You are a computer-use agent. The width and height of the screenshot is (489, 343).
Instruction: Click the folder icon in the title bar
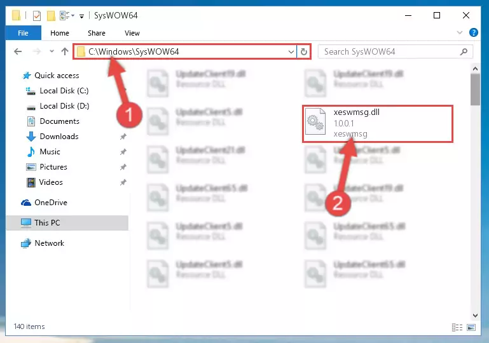pos(16,15)
